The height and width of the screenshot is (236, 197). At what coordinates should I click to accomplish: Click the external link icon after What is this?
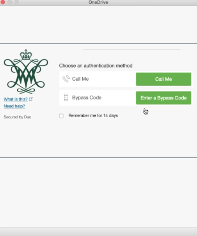[x=31, y=99]
